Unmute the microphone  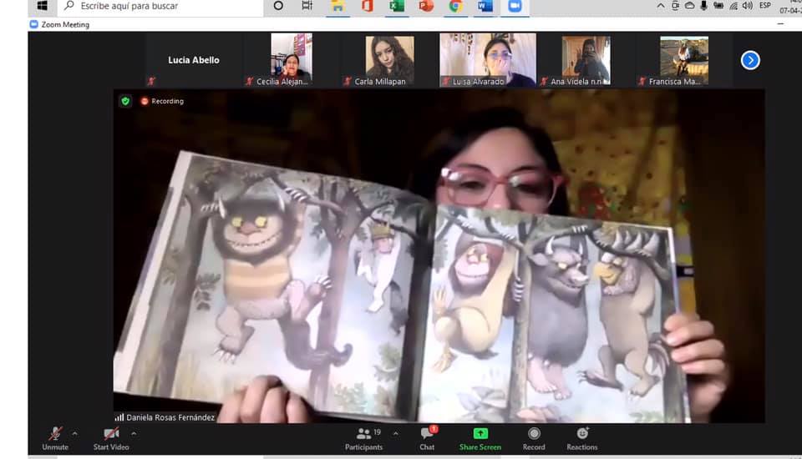coord(55,437)
